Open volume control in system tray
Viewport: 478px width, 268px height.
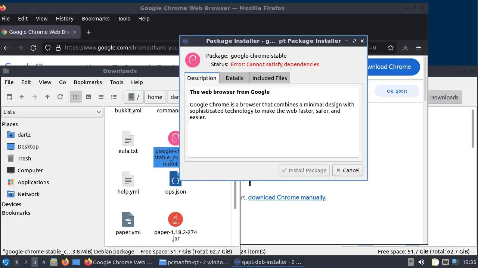point(422,262)
